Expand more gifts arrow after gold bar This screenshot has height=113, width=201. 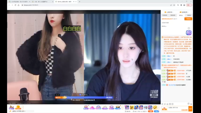(x=159, y=107)
